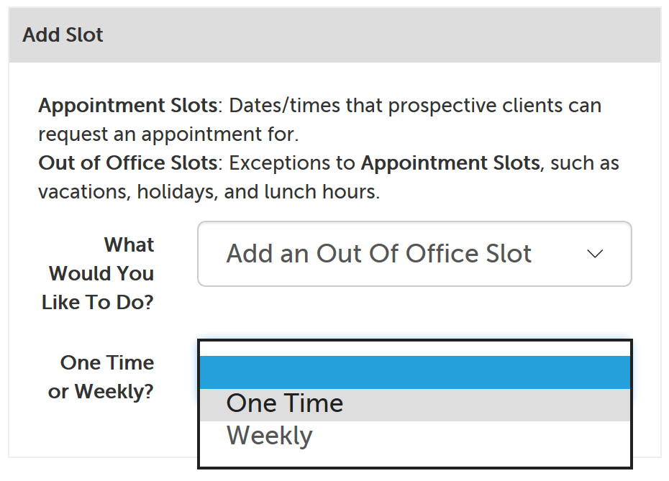Click the "Add Slot" panel title
Image resolution: width=669 pixels, height=481 pixels.
(x=63, y=35)
